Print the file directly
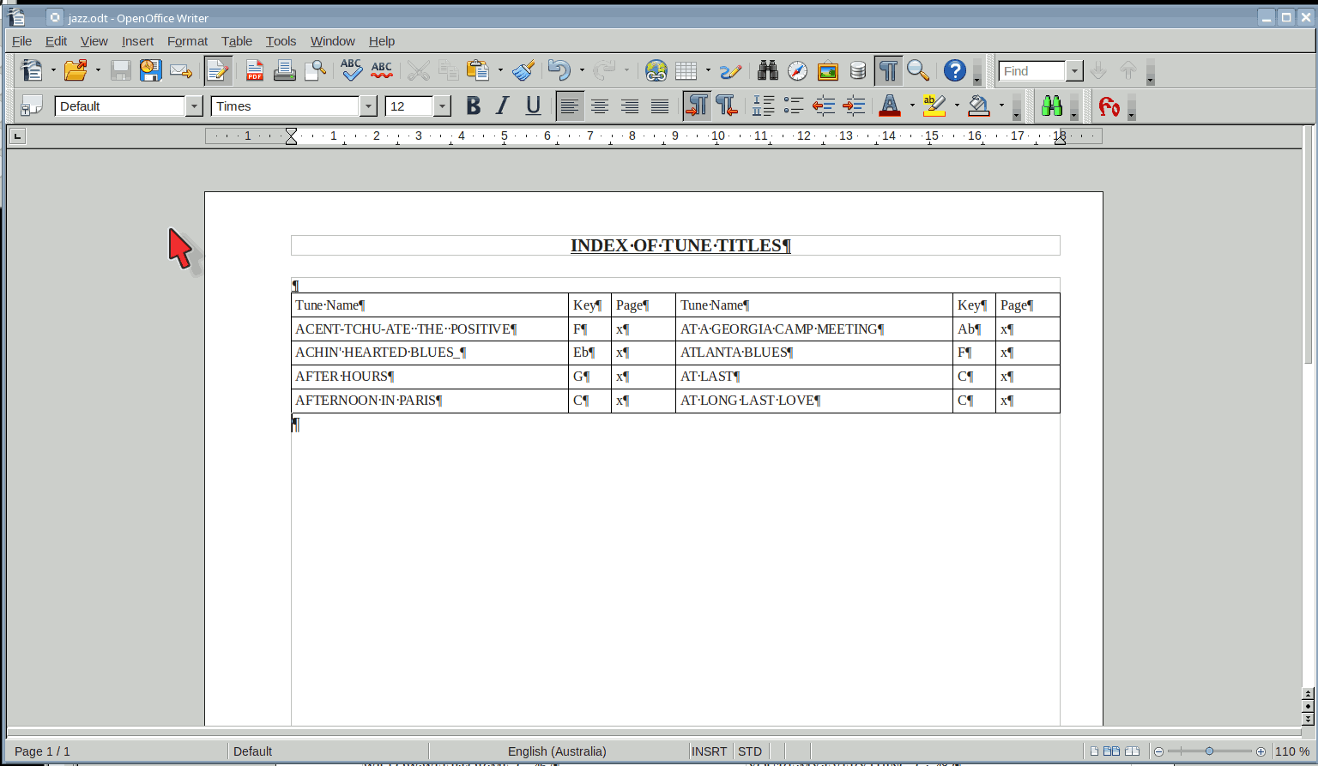This screenshot has width=1318, height=766. (284, 70)
